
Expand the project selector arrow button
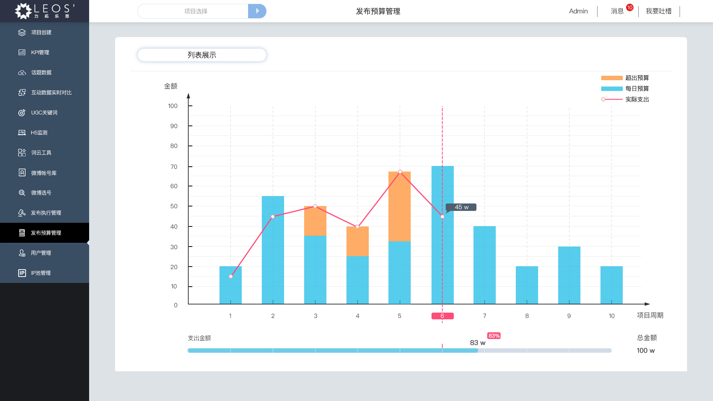pos(257,11)
